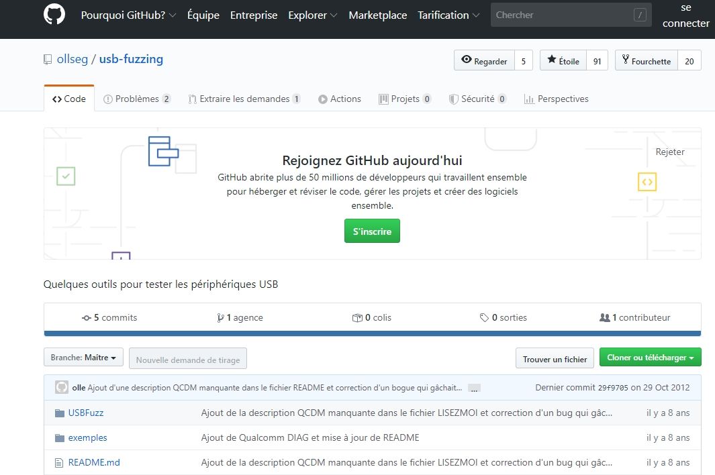The height and width of the screenshot is (475, 715).
Task: Open the Ajout de Qualcomm DIAG commit message
Action: [310, 438]
